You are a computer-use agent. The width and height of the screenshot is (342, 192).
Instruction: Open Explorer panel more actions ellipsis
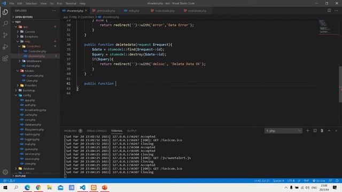point(54,11)
